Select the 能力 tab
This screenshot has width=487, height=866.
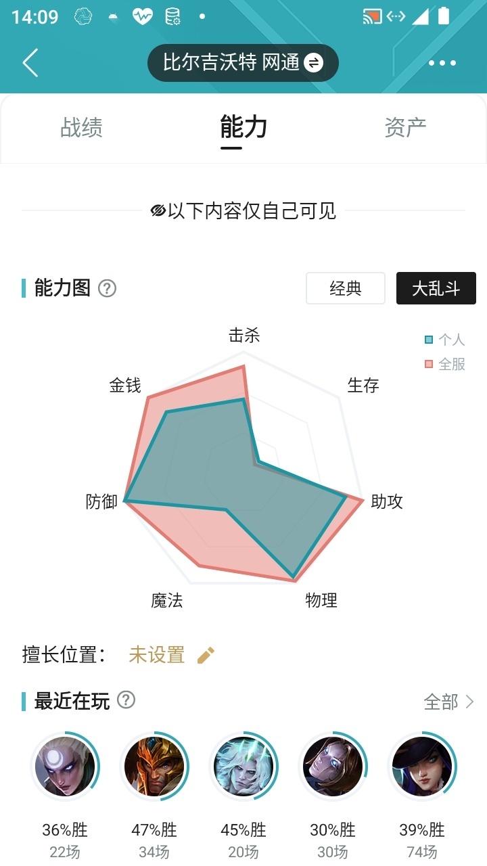(x=243, y=127)
